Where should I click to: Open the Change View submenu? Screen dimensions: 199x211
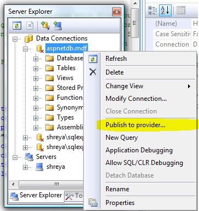(x=141, y=86)
